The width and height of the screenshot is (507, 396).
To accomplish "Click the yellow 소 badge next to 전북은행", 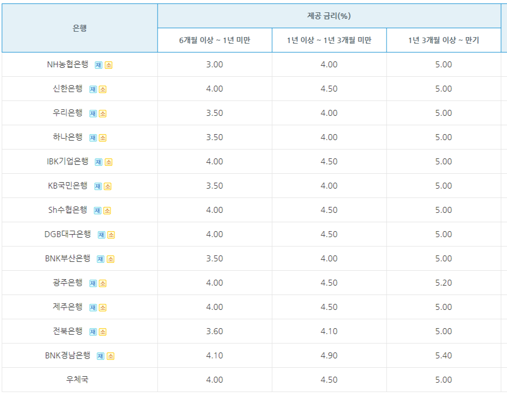I will click(103, 331).
